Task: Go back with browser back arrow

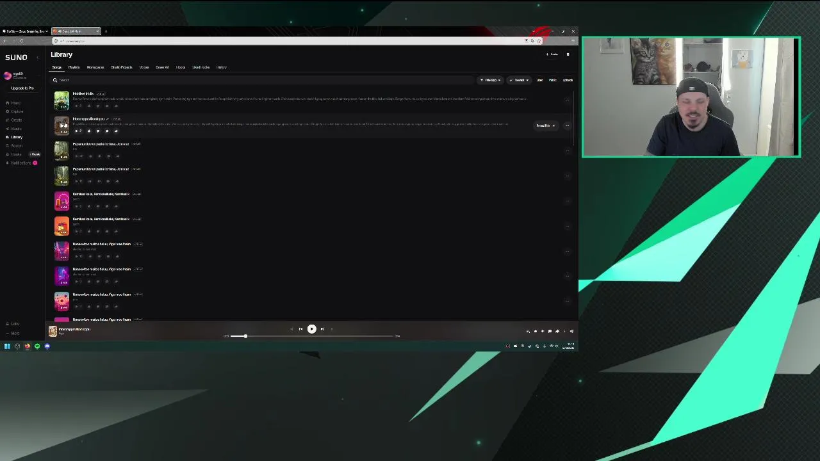Action: pos(4,41)
